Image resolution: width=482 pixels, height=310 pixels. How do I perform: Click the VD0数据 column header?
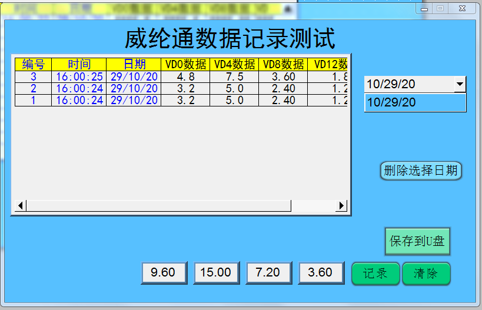pos(185,64)
